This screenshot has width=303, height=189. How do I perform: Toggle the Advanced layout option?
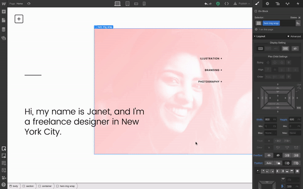point(294,36)
